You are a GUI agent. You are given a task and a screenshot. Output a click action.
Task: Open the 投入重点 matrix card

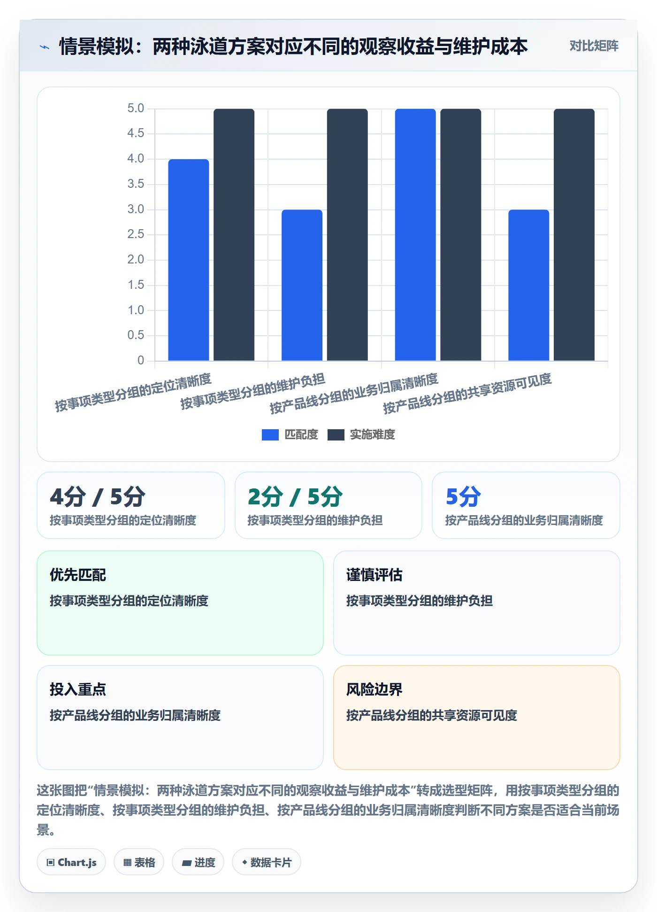(x=180, y=717)
